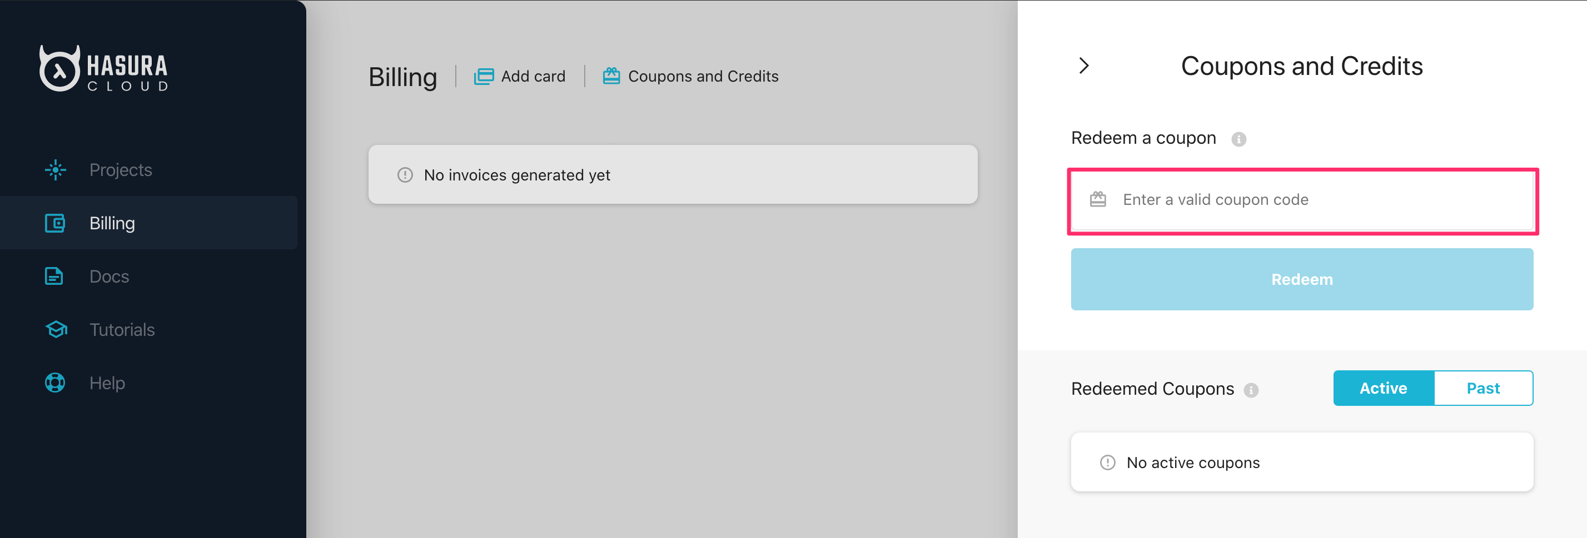Click the Hasura Cloud logo
The width and height of the screenshot is (1587, 538).
click(x=103, y=68)
